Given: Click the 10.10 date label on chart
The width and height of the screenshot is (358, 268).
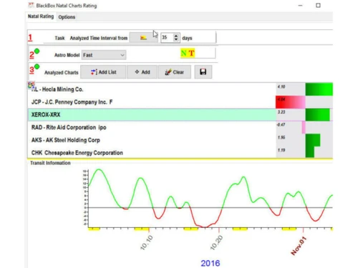Looking at the screenshot, I should [146, 242].
